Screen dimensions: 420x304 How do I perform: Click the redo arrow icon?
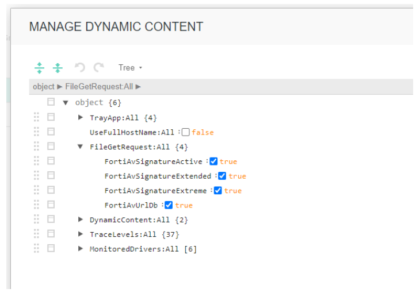[x=98, y=68]
